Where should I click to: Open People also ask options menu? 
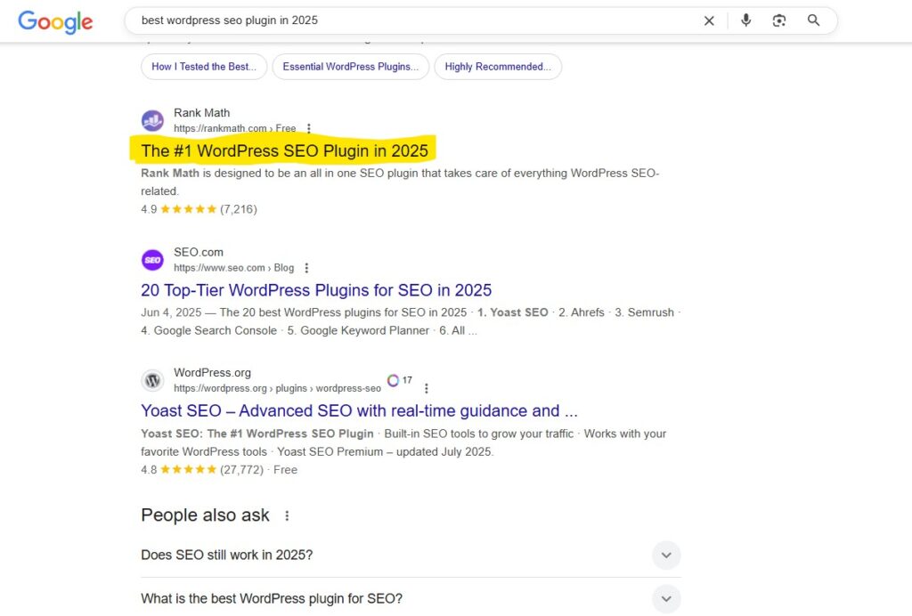[x=287, y=515]
